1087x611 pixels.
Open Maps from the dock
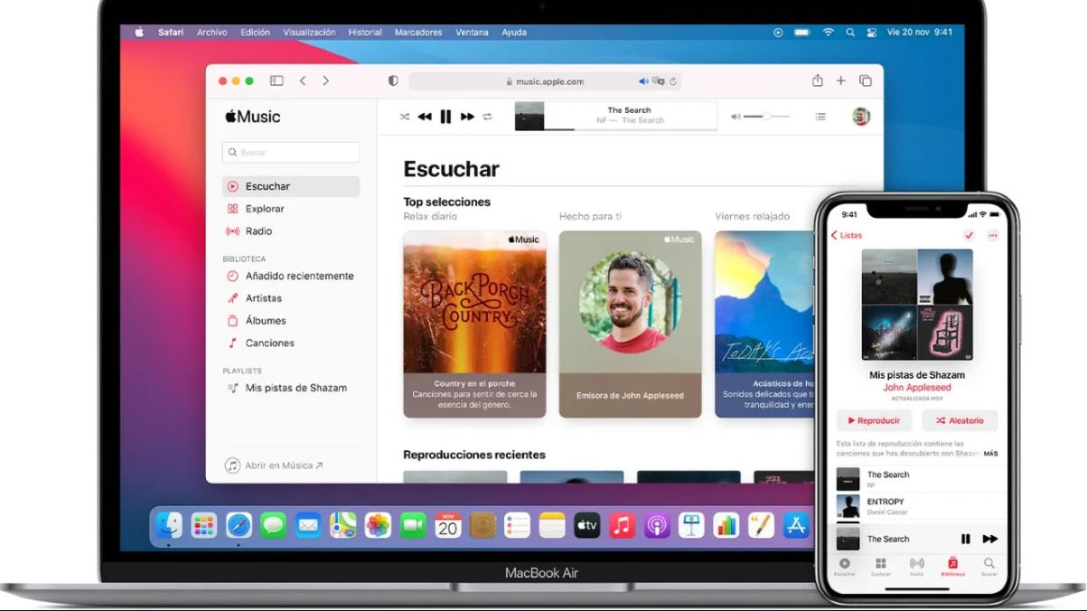tap(342, 525)
